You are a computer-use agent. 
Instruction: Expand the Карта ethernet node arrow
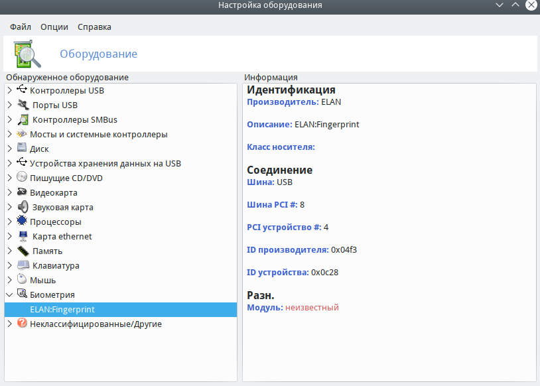coord(9,236)
